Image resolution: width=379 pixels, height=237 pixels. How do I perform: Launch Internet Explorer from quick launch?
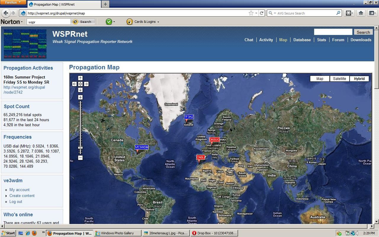coord(28,233)
